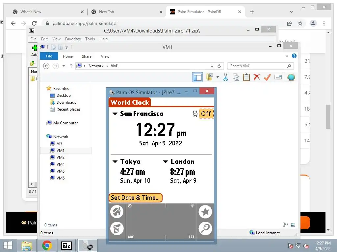
Task: Click the Search VM1 input field
Action: click(x=261, y=66)
